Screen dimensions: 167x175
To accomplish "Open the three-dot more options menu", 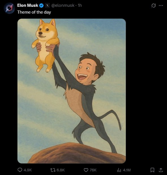I will point(161,5).
